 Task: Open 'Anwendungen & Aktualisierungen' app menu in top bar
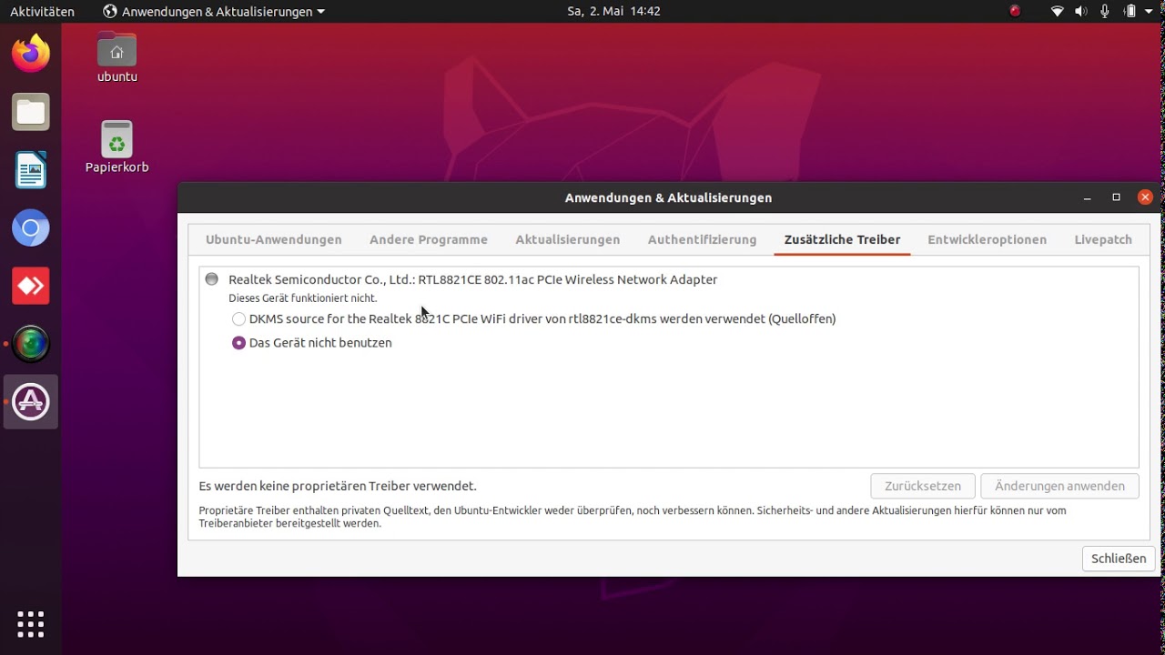point(215,12)
